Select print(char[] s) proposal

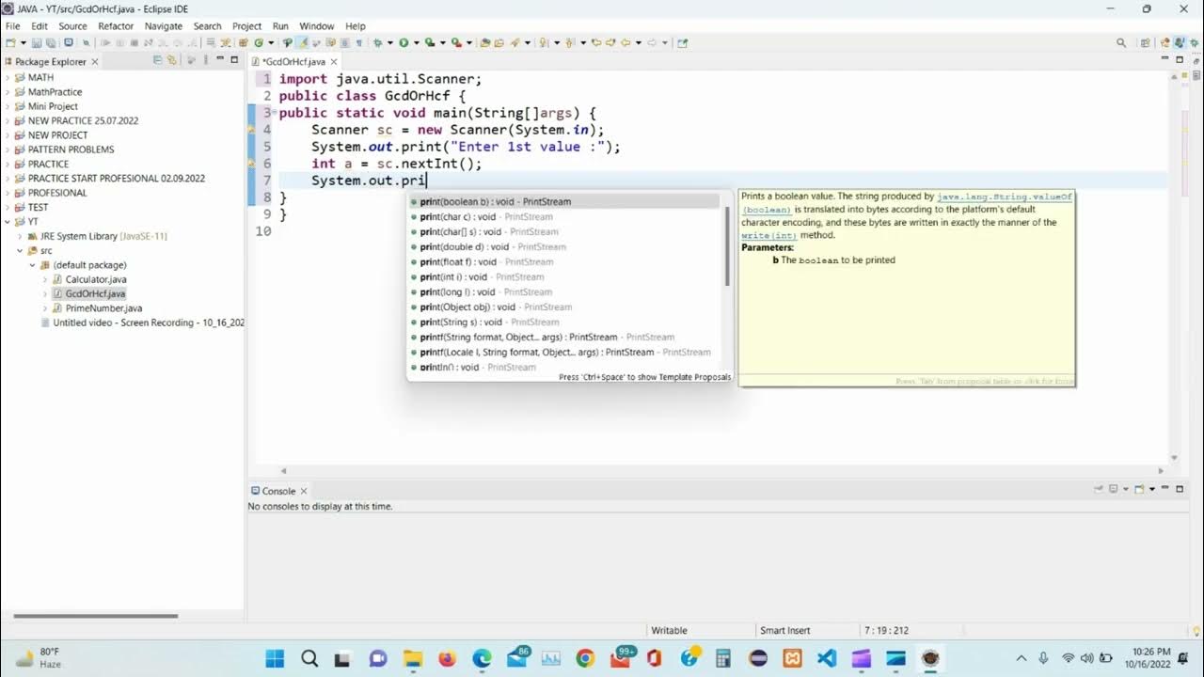click(564, 231)
